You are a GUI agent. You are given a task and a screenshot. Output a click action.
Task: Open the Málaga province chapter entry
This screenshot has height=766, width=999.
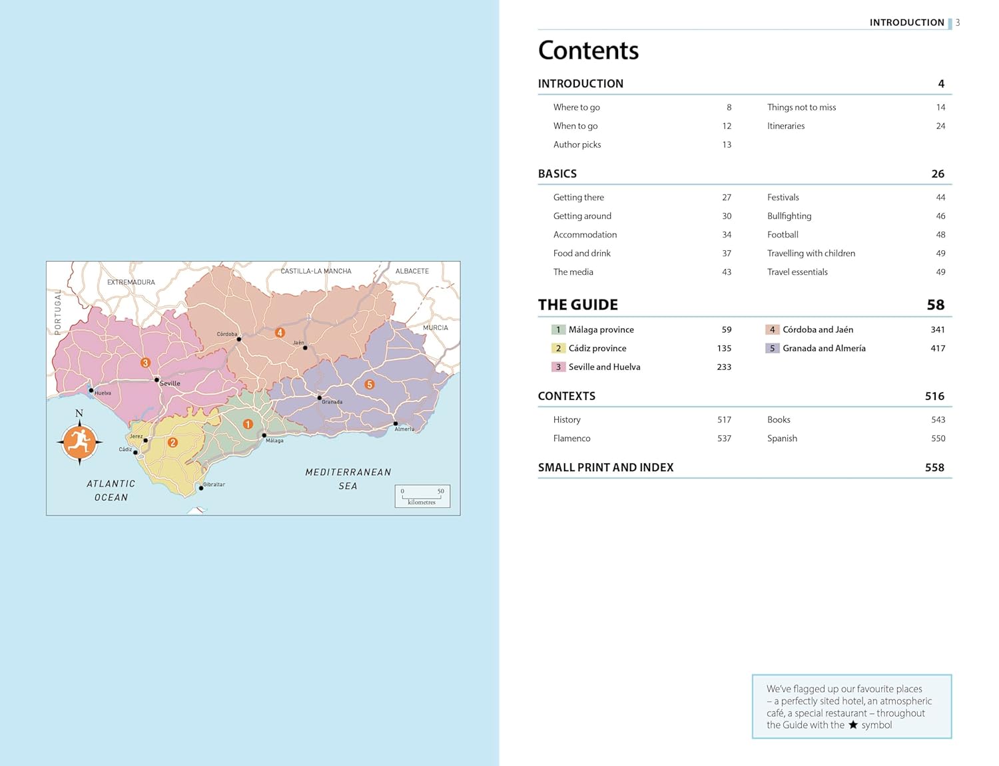point(601,329)
